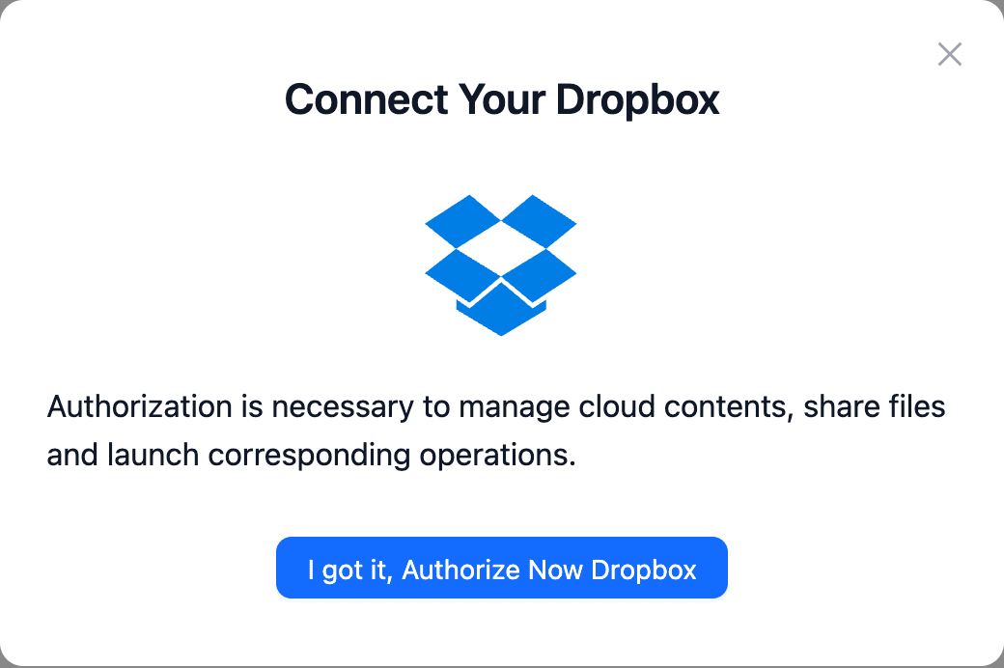Viewport: 1004px width, 668px height.
Task: Click the 'Authorization is necessary' description text
Action: (x=496, y=431)
